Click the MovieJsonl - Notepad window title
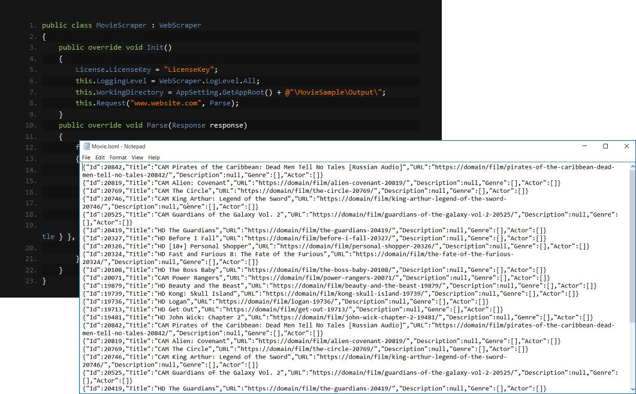The image size is (636, 394). coord(118,146)
